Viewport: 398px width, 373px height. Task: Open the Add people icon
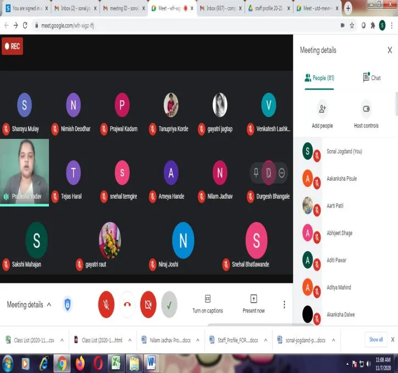[322, 109]
